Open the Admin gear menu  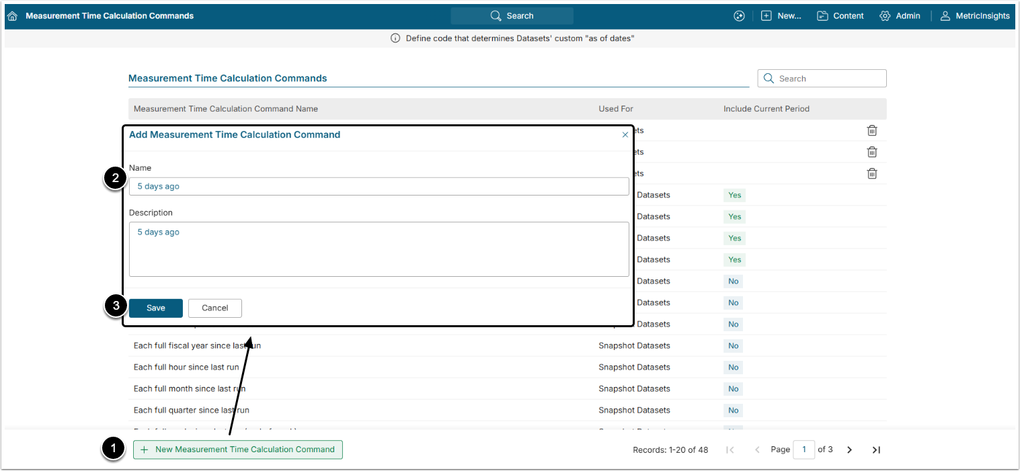pyautogui.click(x=900, y=16)
